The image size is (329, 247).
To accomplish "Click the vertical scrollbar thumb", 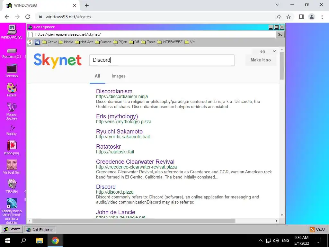I will 282,66.
